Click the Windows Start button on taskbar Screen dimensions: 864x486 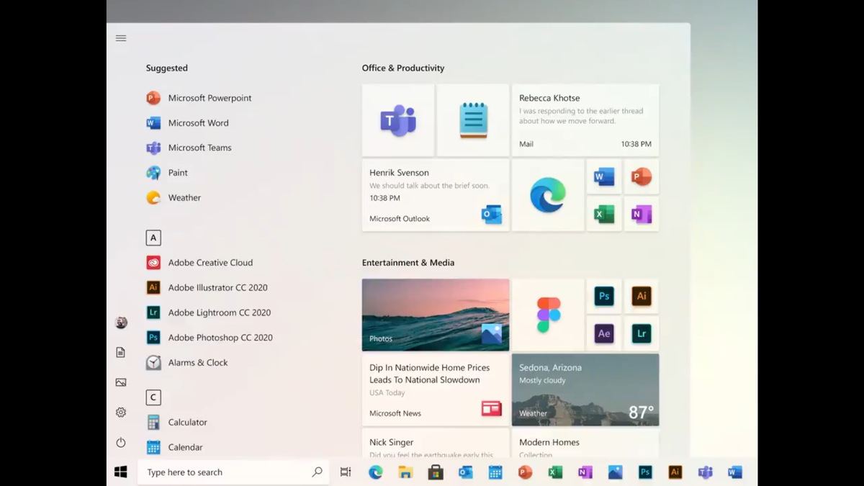click(x=121, y=472)
